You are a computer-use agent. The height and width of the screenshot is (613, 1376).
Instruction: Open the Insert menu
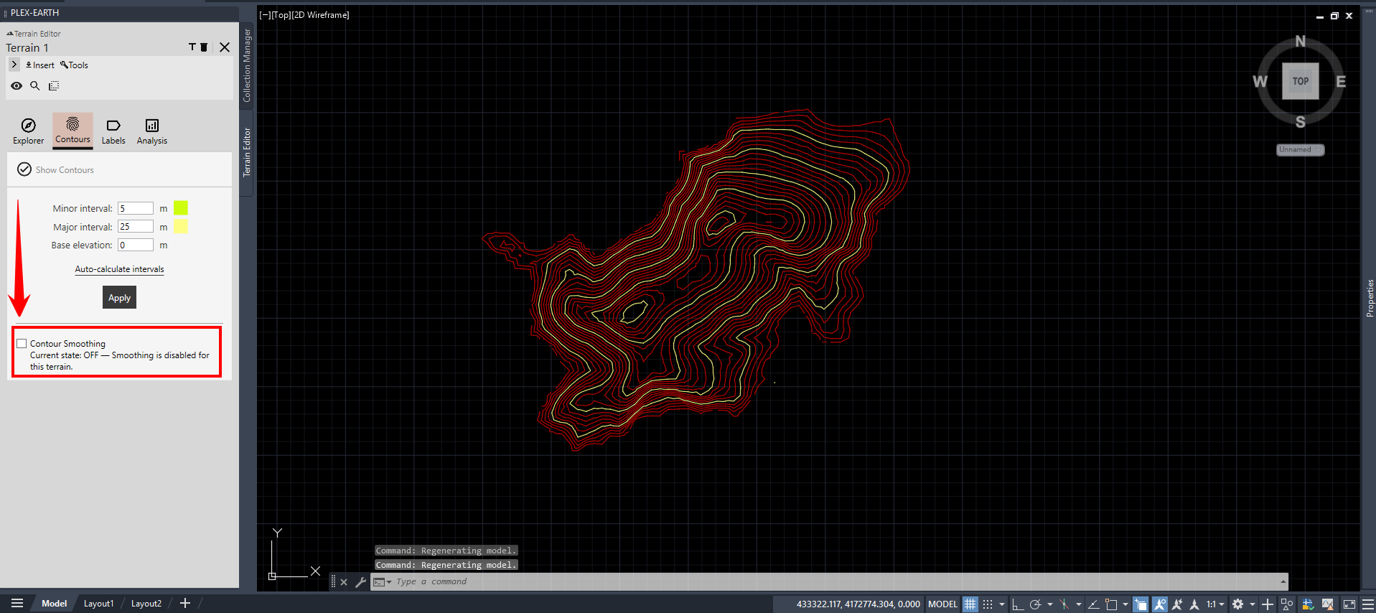(40, 65)
